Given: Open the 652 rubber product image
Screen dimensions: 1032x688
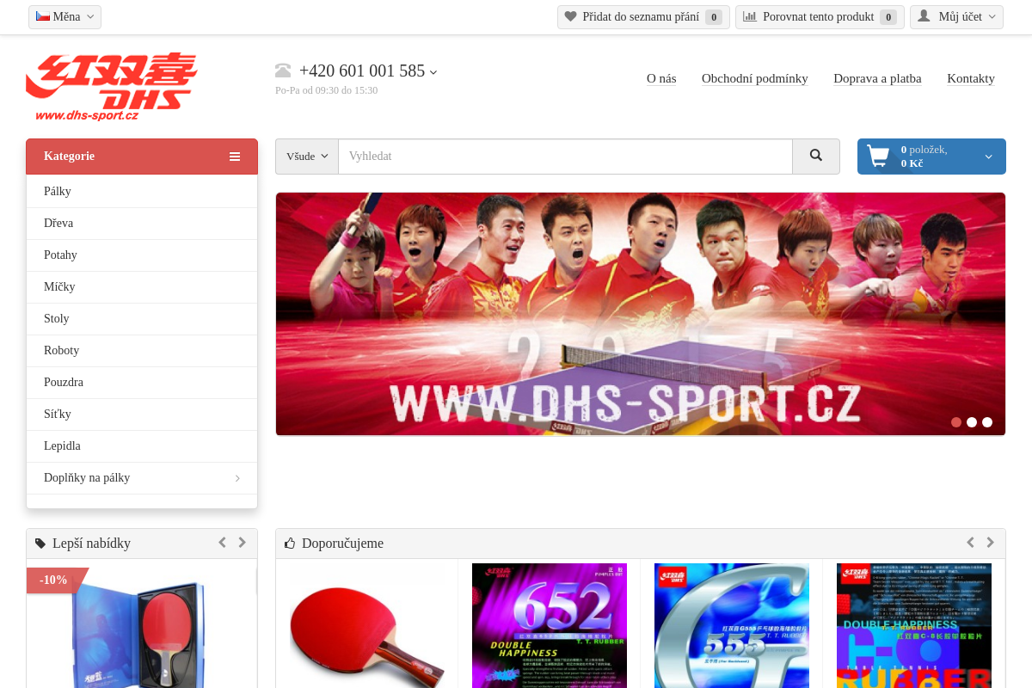Looking at the screenshot, I should (550, 626).
